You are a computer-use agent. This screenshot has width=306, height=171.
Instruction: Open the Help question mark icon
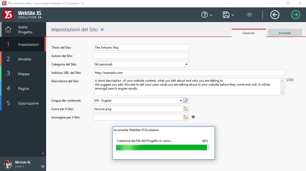click(204, 15)
